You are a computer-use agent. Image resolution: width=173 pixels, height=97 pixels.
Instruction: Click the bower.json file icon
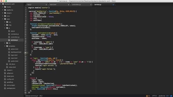coord(5,76)
